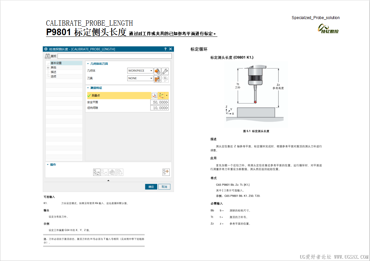The height and width of the screenshot is (261, 370).
Task: Click the binoculars 查找 icon
Action: click(x=48, y=56)
